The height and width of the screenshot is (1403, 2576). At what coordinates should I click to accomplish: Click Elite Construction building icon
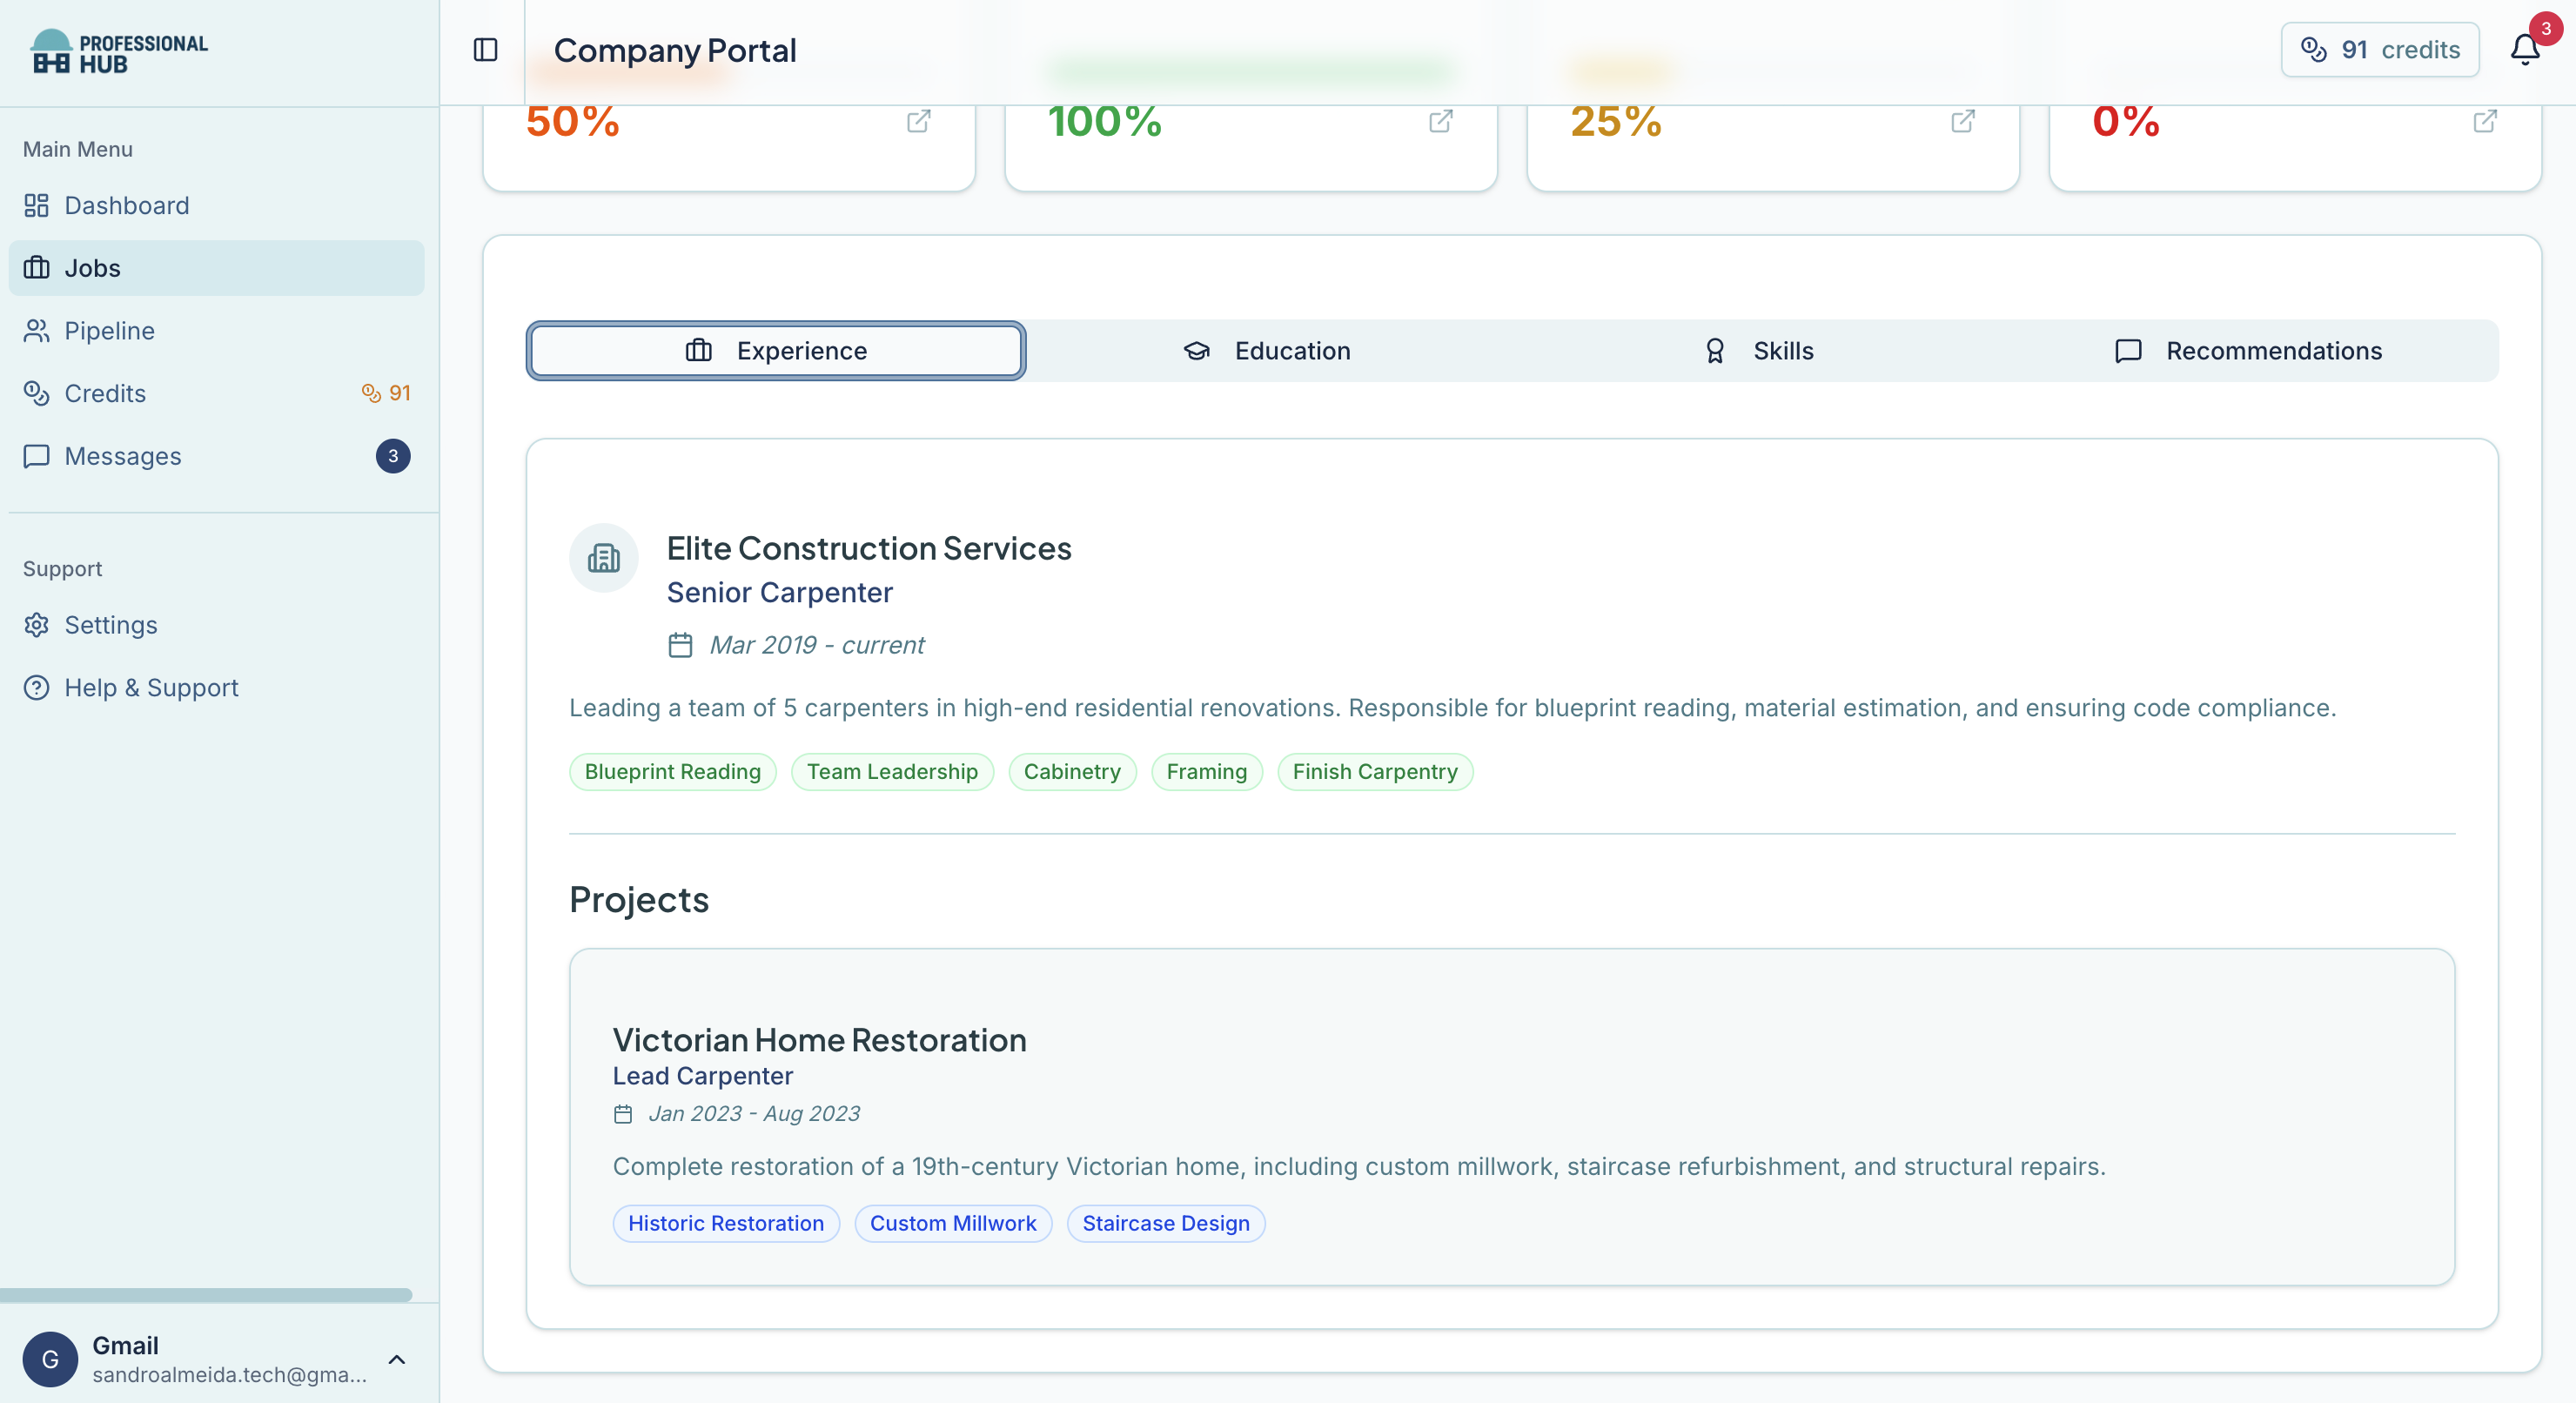coord(603,558)
